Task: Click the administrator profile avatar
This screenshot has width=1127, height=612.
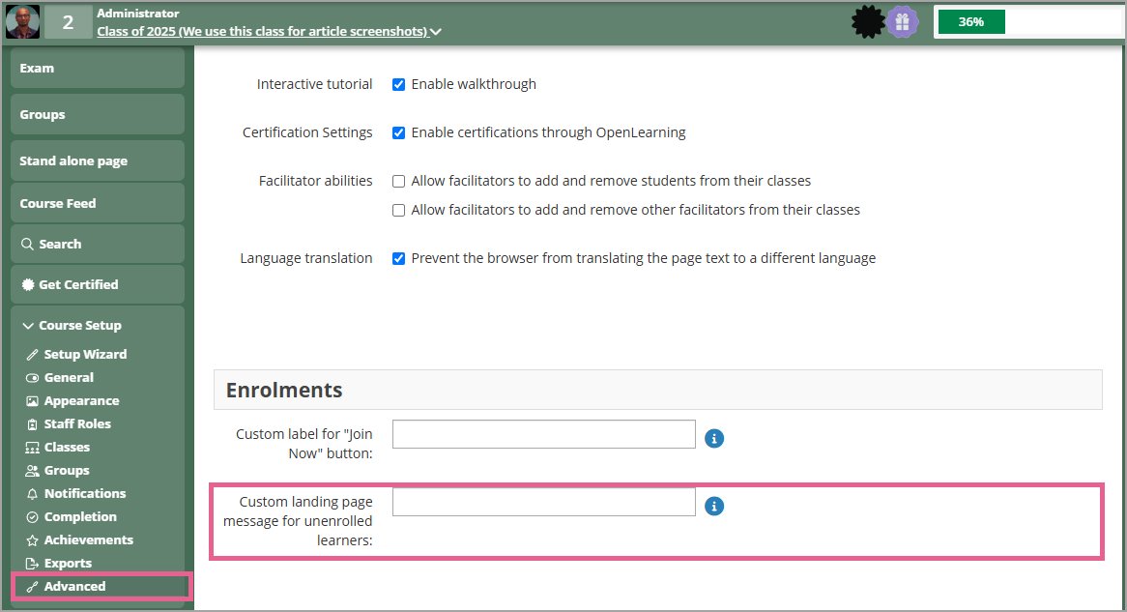Action: [22, 21]
